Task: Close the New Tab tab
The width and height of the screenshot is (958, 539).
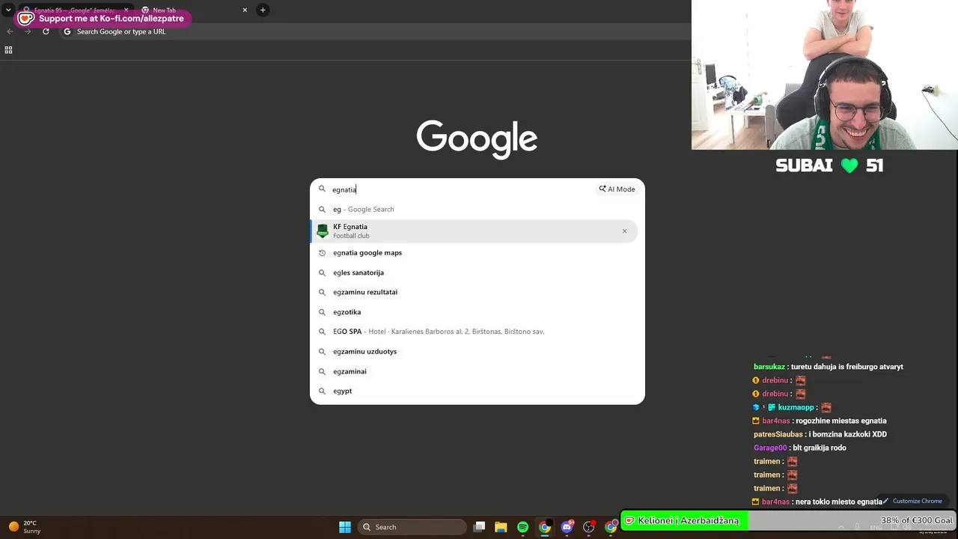Action: (x=245, y=10)
